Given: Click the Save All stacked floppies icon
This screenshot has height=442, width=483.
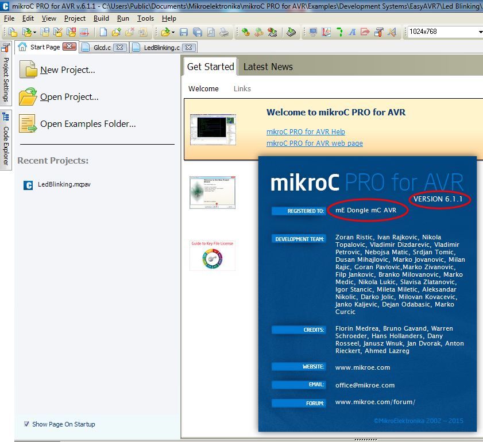Looking at the screenshot, I should click(x=198, y=32).
